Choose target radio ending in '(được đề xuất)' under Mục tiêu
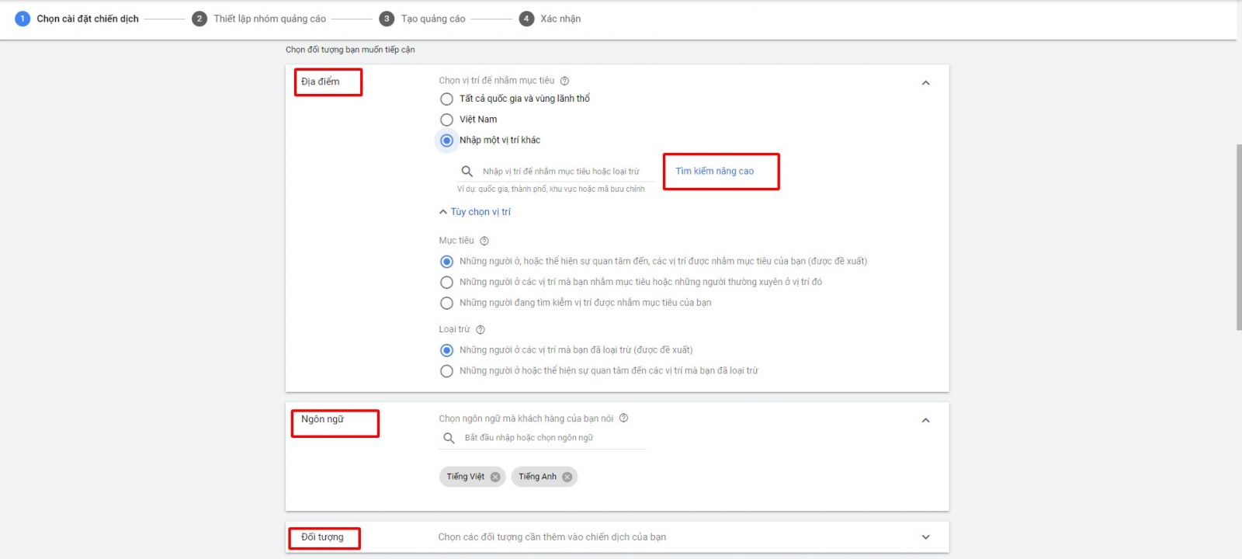Image resolution: width=1242 pixels, height=559 pixels. coord(446,262)
